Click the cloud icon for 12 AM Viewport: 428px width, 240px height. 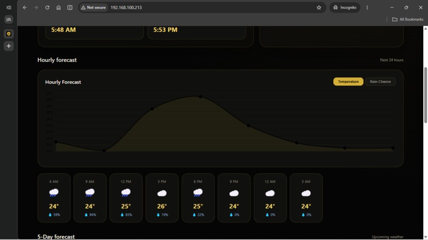[x=270, y=193]
